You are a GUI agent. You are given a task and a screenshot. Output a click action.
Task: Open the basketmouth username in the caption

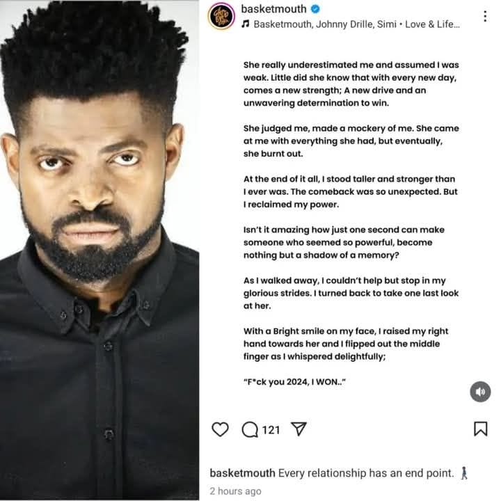pyautogui.click(x=243, y=473)
